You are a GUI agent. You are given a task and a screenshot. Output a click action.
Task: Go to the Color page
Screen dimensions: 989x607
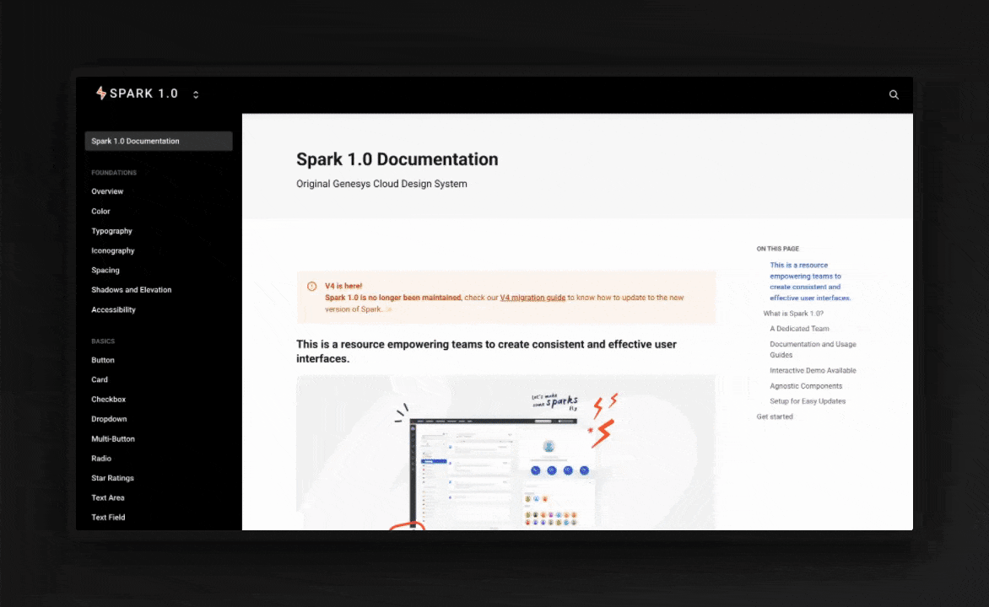101,211
